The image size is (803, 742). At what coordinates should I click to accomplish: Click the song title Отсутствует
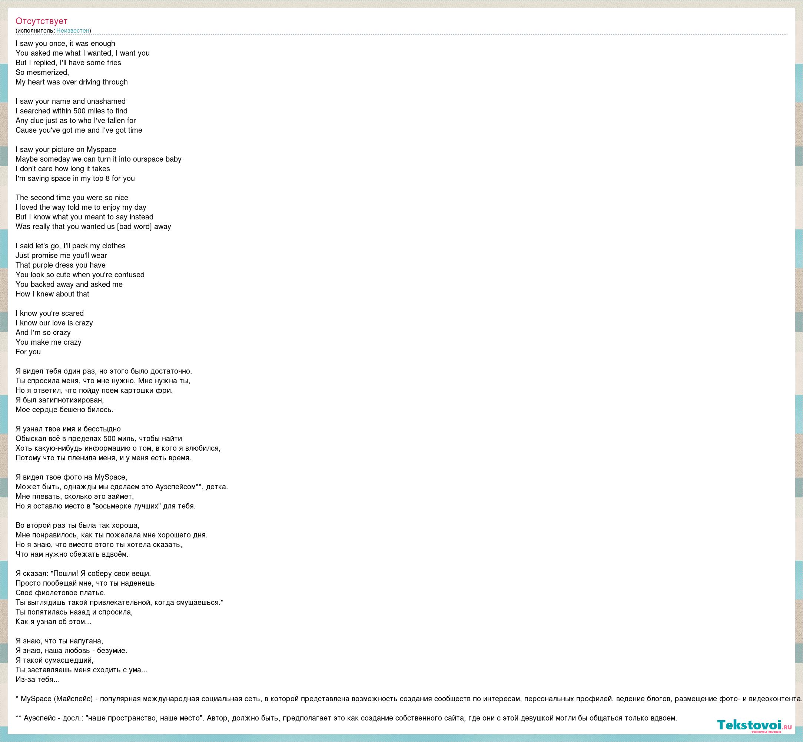tap(42, 21)
